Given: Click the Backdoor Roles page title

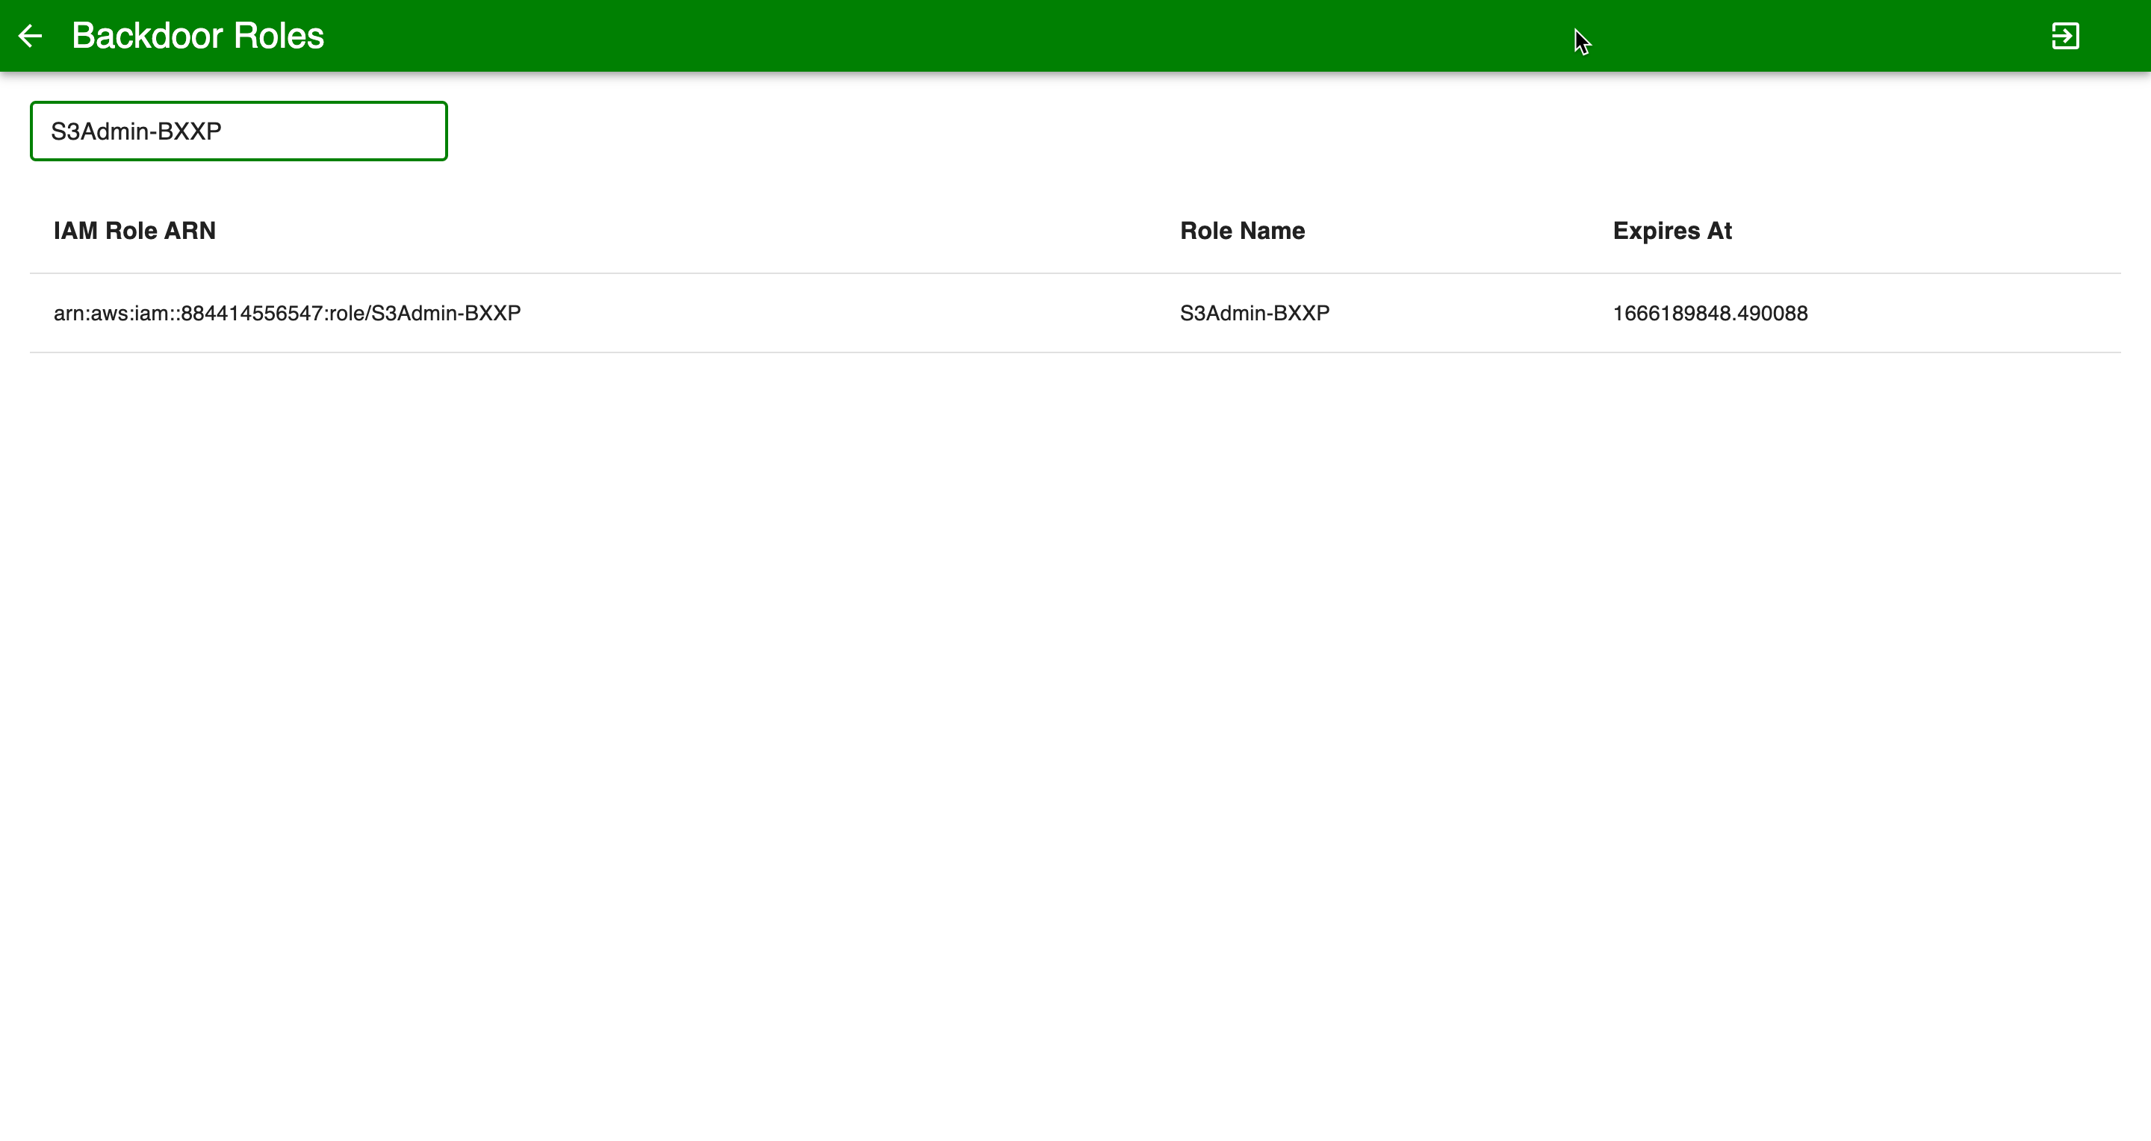Looking at the screenshot, I should pos(197,36).
